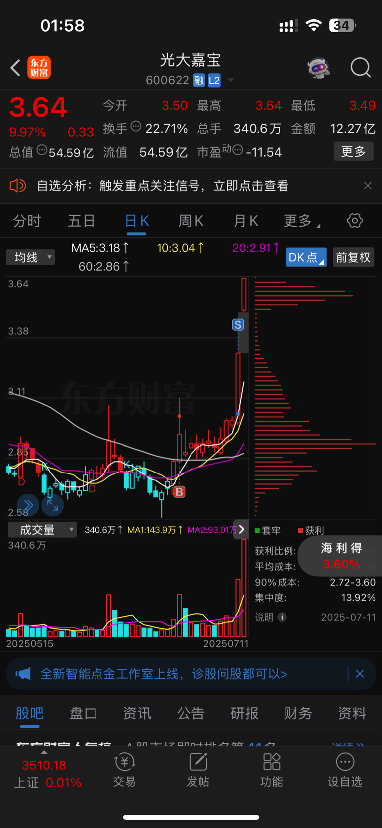Tap the chip distribution histogram
Image resolution: width=382 pixels, height=828 pixels.
[x=315, y=398]
